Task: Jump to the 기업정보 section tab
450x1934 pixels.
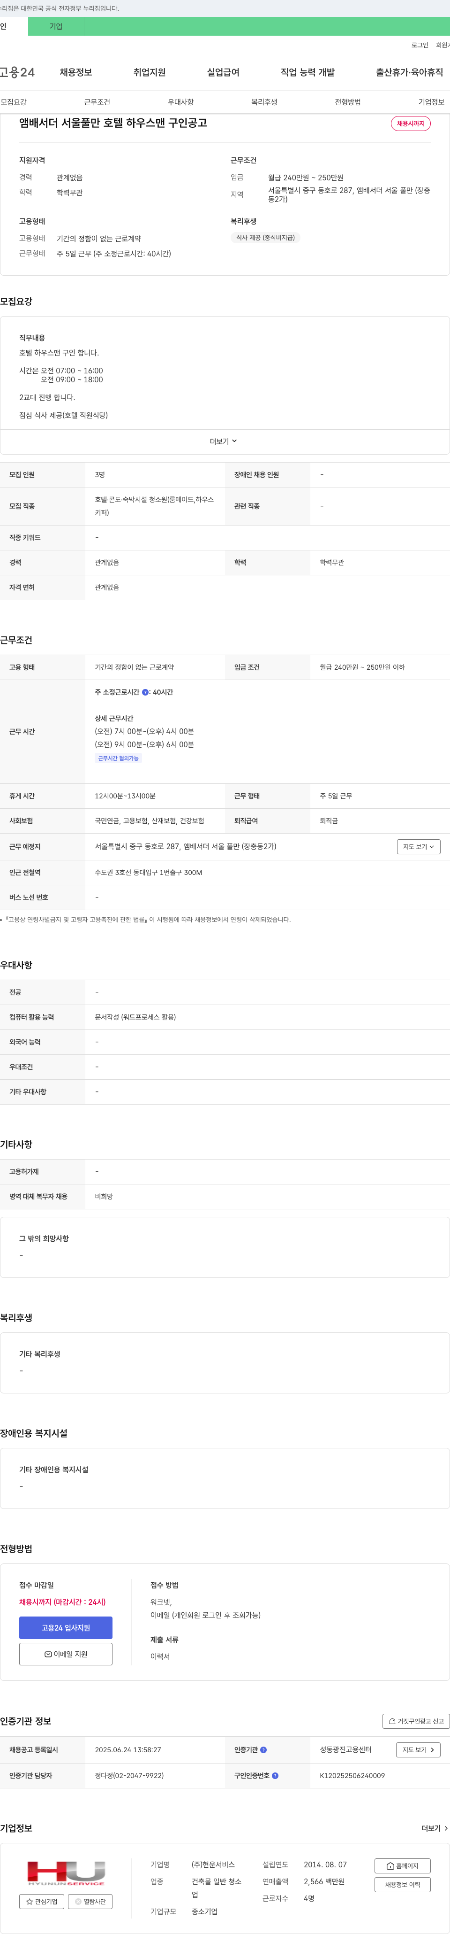Action: point(431,102)
